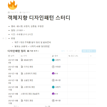Viewport: 107px width, 107px height.
Task: Click the 필터 filter option
Action: 63,51
